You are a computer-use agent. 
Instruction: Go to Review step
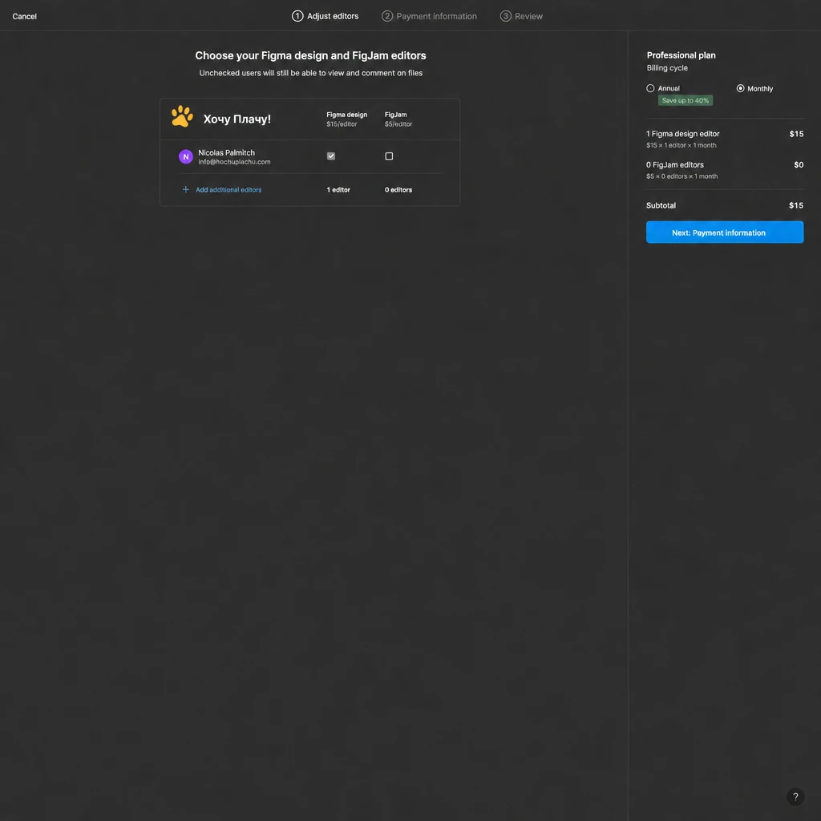tap(521, 16)
